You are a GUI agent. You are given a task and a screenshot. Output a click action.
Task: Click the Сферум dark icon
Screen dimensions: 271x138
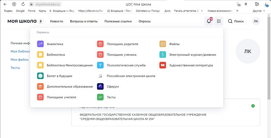tap(100, 87)
